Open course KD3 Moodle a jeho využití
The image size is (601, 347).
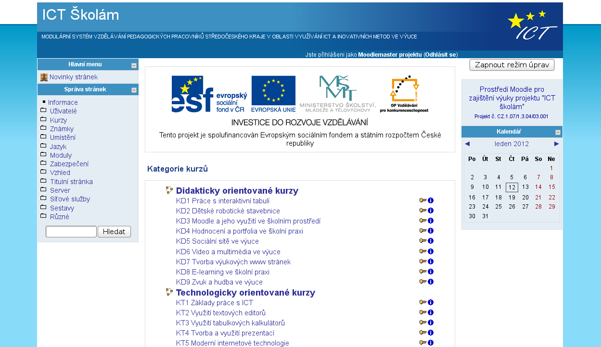248,221
